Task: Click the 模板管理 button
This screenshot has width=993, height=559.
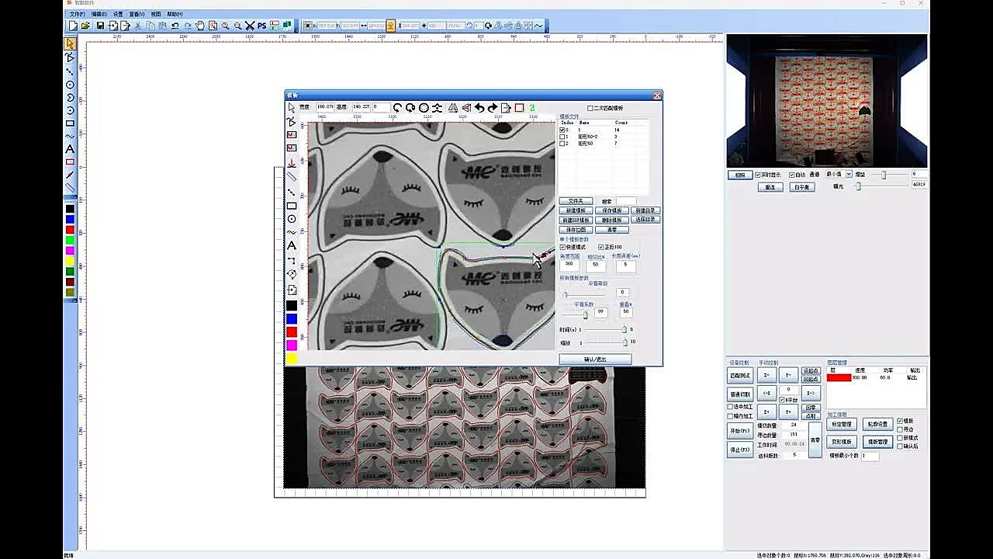Action: click(x=877, y=442)
